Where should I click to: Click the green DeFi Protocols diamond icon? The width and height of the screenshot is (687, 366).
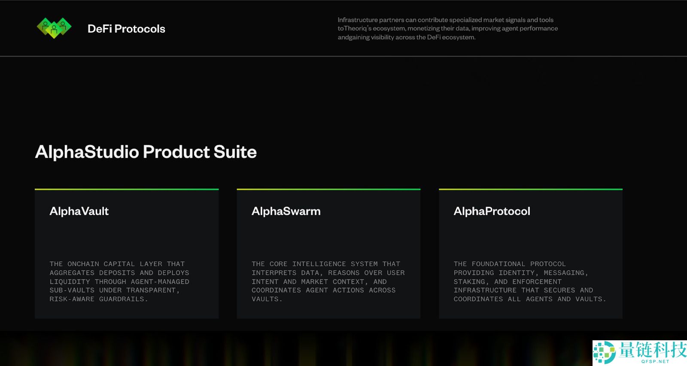[54, 28]
